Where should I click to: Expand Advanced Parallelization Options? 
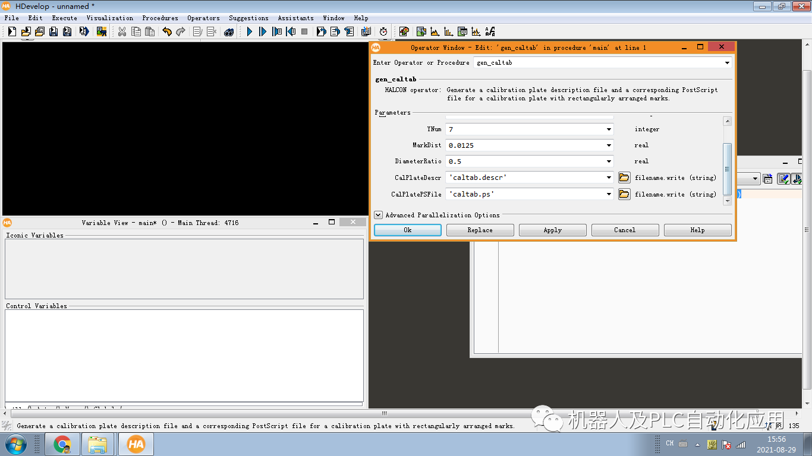[378, 215]
